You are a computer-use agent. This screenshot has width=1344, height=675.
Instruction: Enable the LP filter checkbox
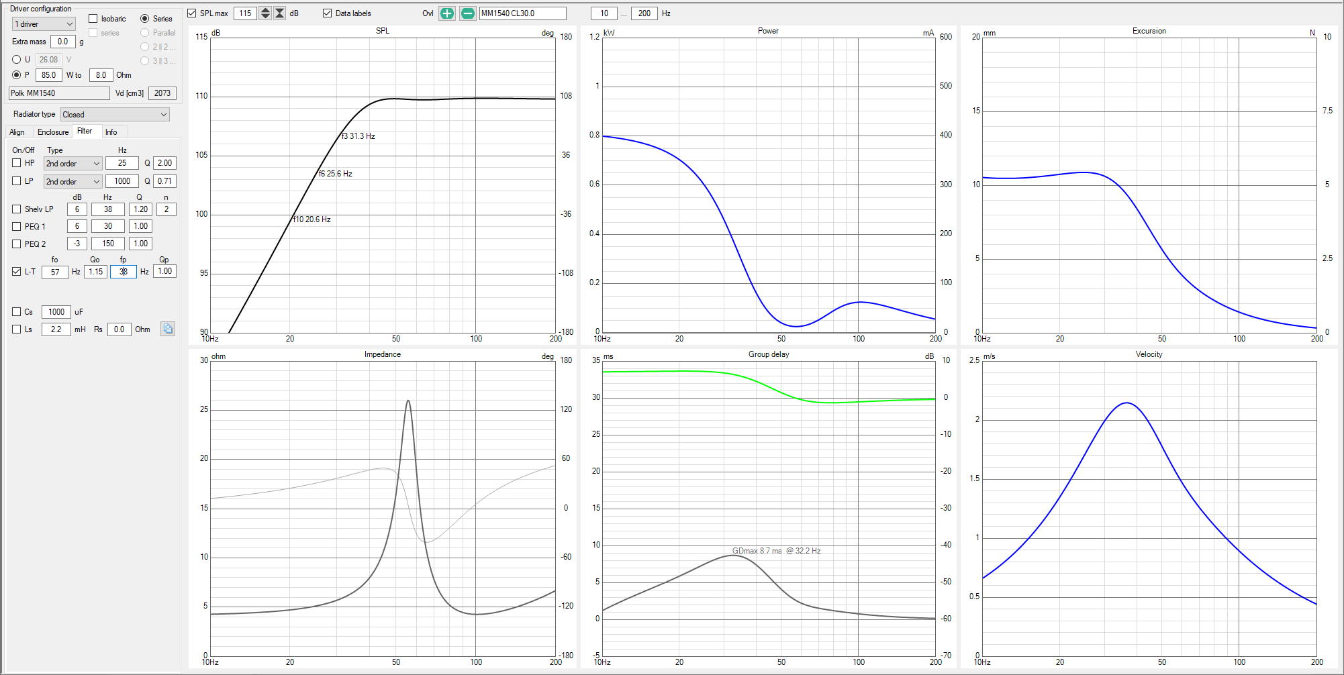pos(17,181)
